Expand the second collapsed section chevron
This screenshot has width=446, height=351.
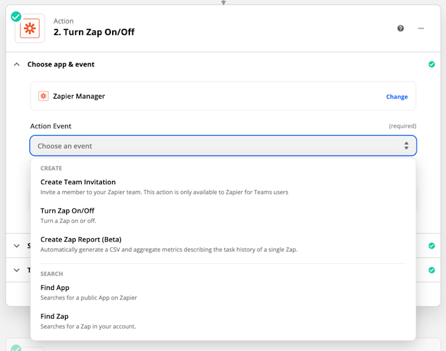pos(17,245)
